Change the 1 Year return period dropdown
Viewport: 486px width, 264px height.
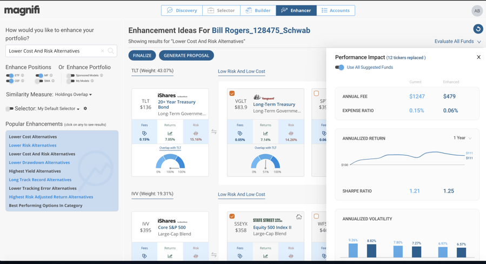click(x=462, y=138)
